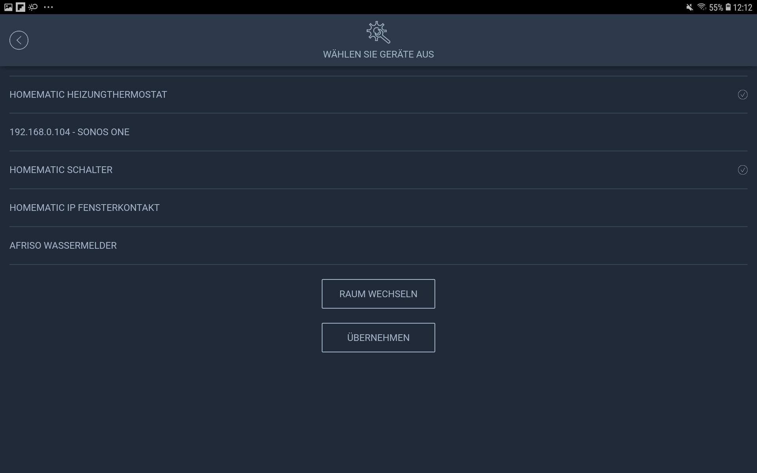The height and width of the screenshot is (473, 757).
Task: Uncheck the Homematic Heizungthermostat checkmark
Action: tap(742, 95)
